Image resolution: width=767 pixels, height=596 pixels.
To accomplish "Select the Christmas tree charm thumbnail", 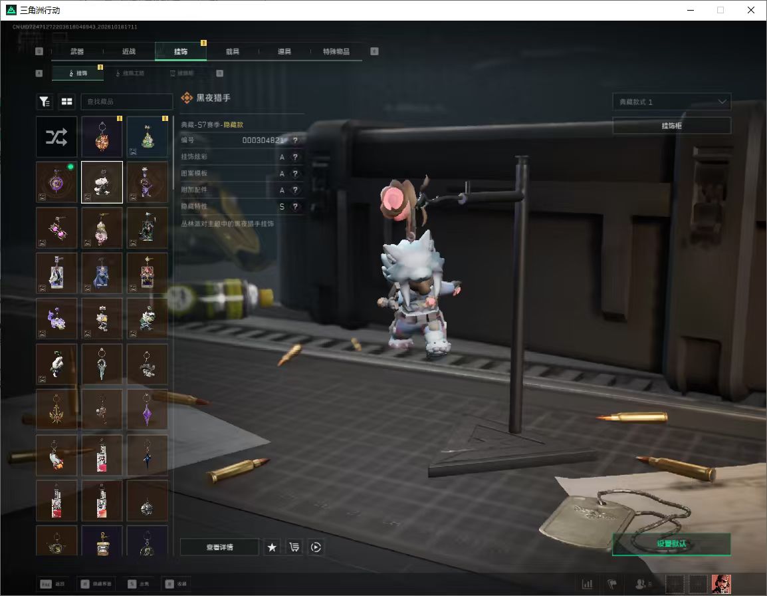I will (x=148, y=136).
